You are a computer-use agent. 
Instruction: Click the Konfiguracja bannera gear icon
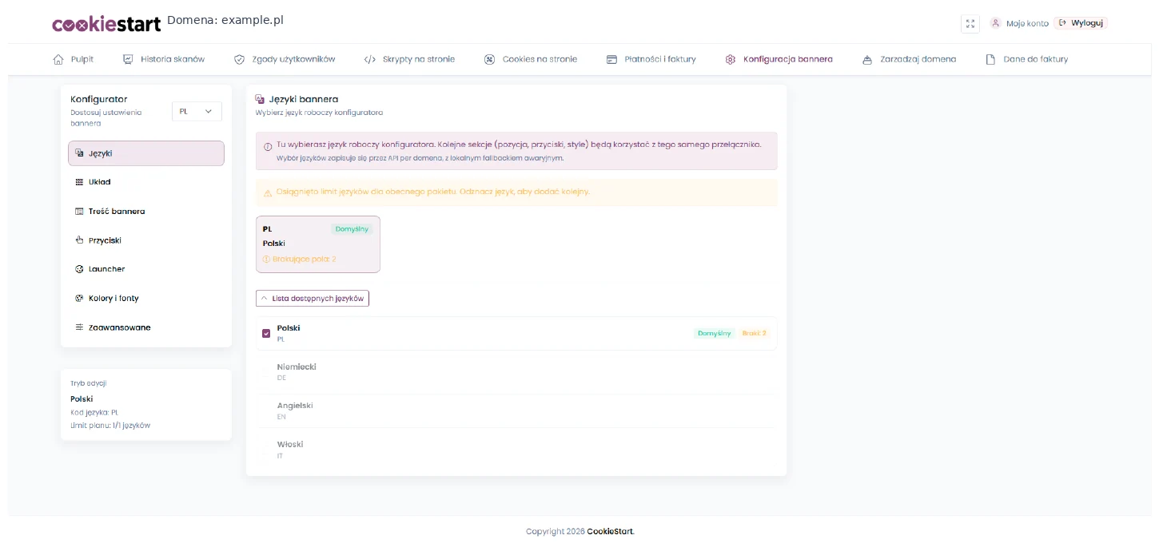click(731, 59)
